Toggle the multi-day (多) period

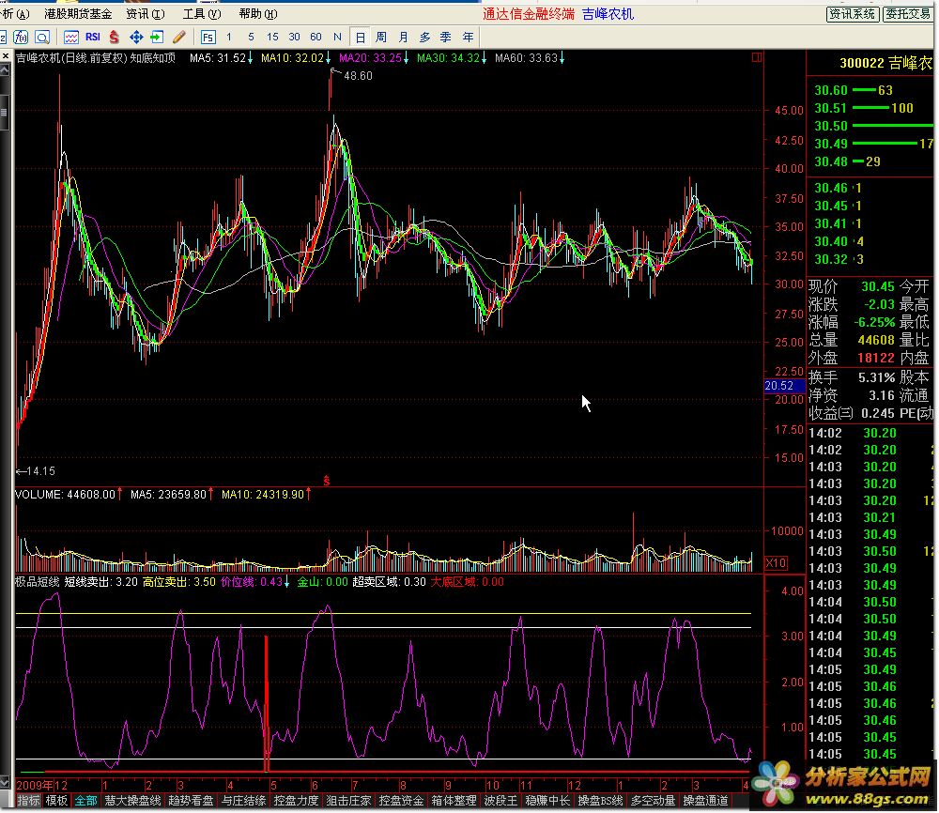coord(424,38)
